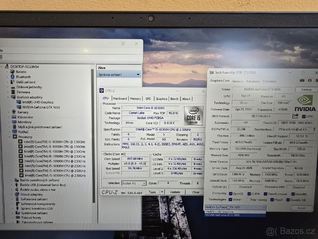Switch to the Sensors tab in GPU-Z

coord(237,81)
